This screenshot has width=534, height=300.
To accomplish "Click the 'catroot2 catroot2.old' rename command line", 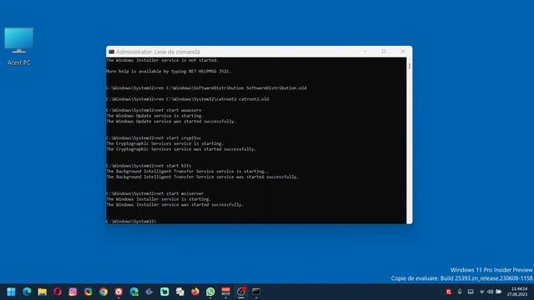I will click(188, 99).
